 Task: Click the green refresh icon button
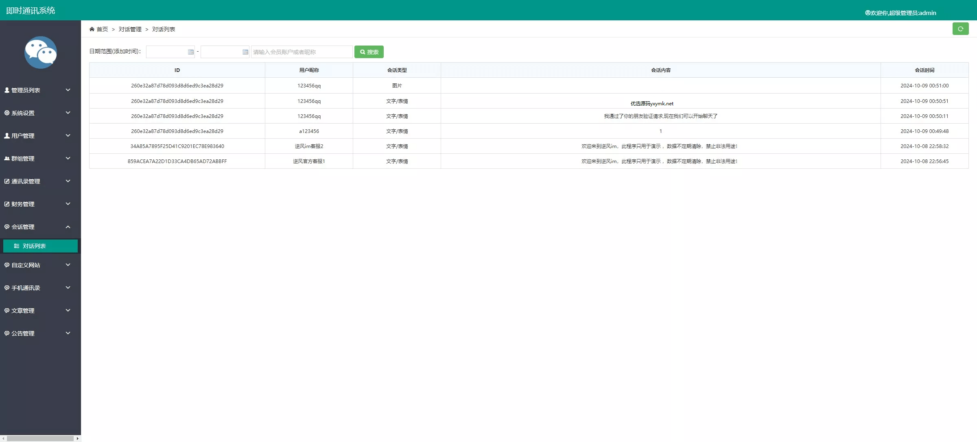coord(960,29)
